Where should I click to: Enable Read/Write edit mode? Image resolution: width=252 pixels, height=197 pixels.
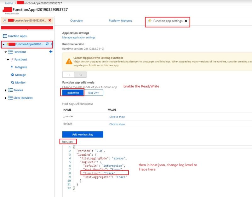pyautogui.click(x=72, y=92)
